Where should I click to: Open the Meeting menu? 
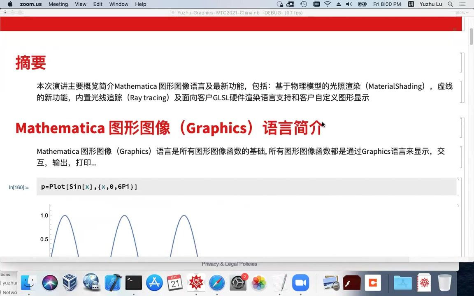point(58,4)
